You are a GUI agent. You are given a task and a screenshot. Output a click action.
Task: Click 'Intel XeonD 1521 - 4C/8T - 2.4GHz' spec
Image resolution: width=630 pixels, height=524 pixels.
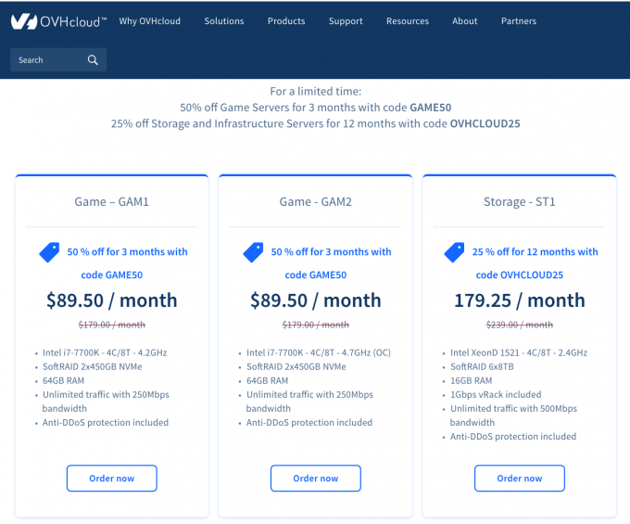518,352
